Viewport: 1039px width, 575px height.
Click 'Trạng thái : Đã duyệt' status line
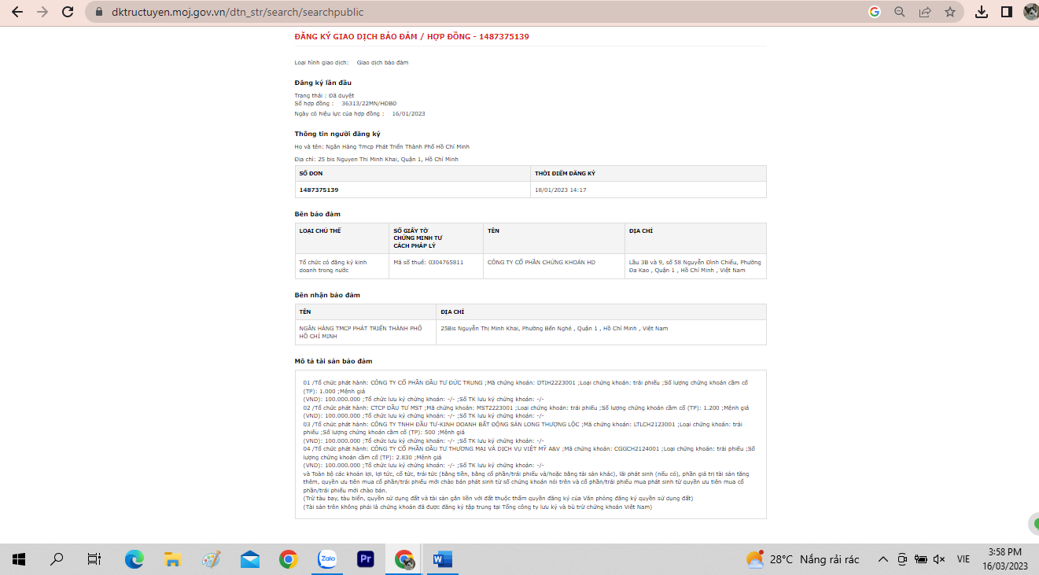324,95
